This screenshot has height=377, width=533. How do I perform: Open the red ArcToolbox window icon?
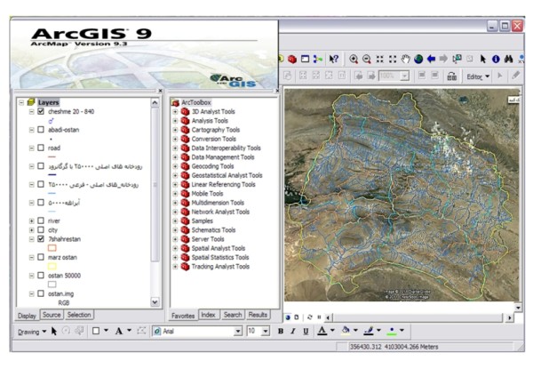(x=291, y=59)
